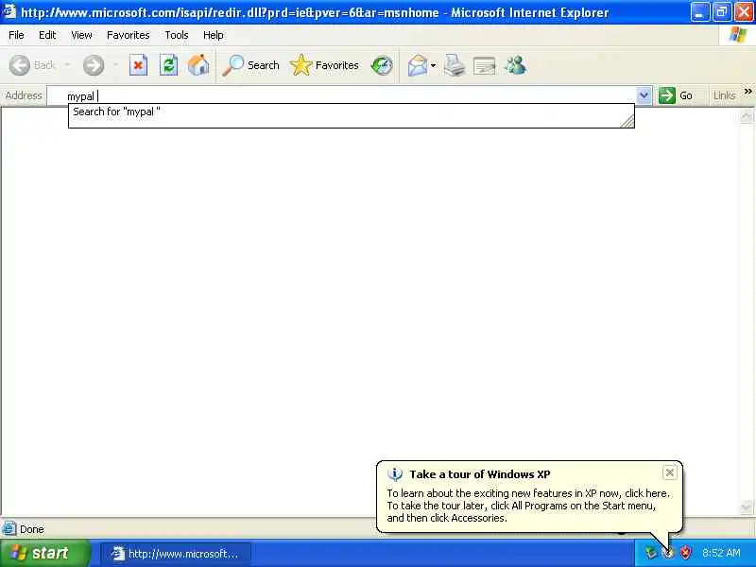
Task: Click the Back navigation arrow
Action: tap(20, 65)
